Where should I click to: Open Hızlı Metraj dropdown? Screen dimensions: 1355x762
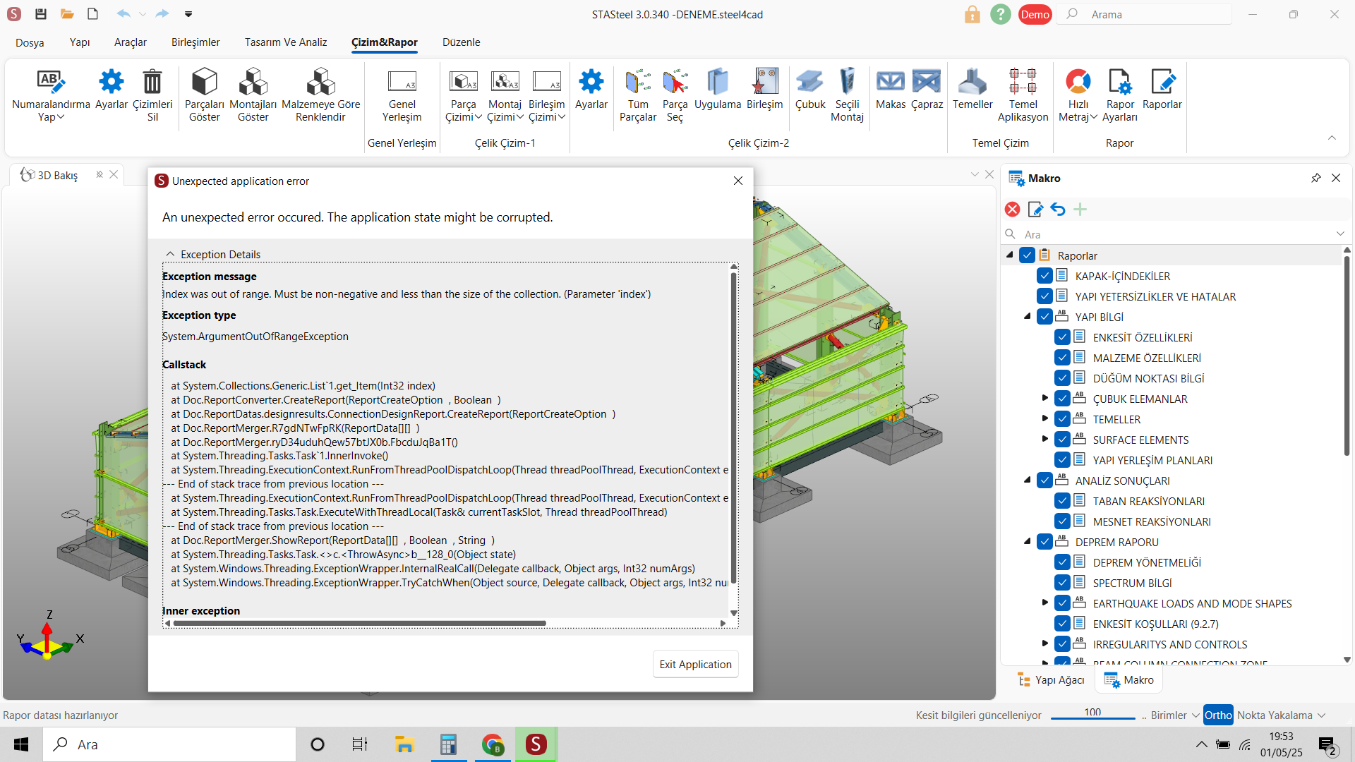pos(1093,117)
